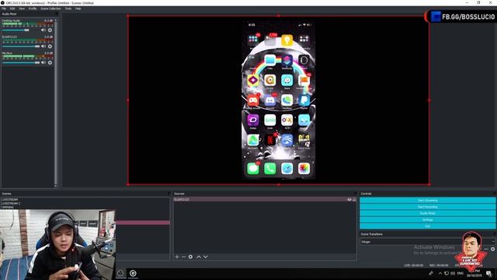Click the REC timer in status bar
Image resolution: width=497 pixels, height=280 pixels.
pos(439,265)
